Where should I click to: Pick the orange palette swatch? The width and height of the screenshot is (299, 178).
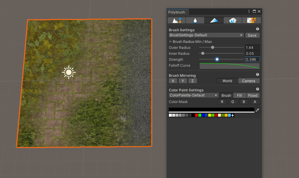click(226, 115)
